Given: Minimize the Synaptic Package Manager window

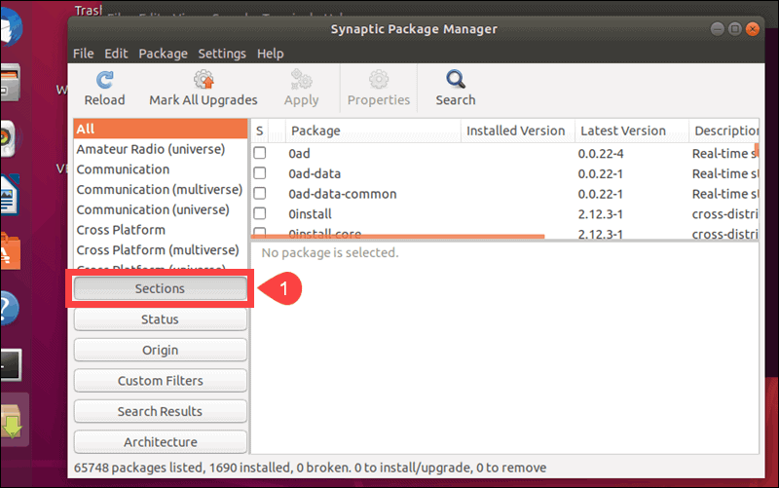Looking at the screenshot, I should (x=717, y=29).
